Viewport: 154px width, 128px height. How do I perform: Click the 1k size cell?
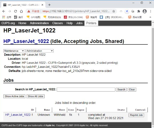click(71, 115)
